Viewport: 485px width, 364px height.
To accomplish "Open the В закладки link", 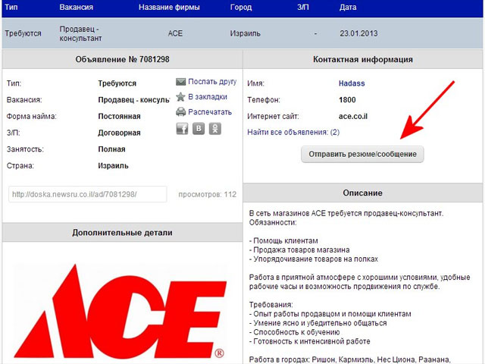I will (208, 97).
